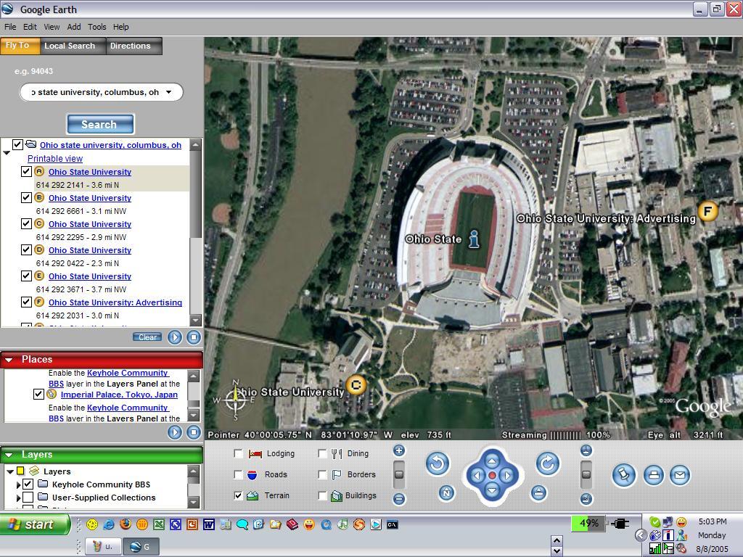Expand Keyhole Community BBS folder
Viewport: 743px width, 557px height.
[x=18, y=484]
